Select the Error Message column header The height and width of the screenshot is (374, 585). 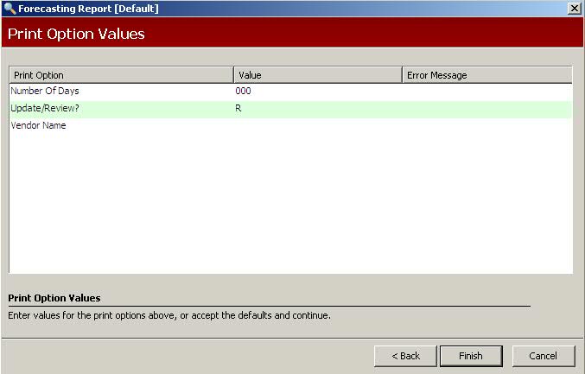click(x=486, y=75)
